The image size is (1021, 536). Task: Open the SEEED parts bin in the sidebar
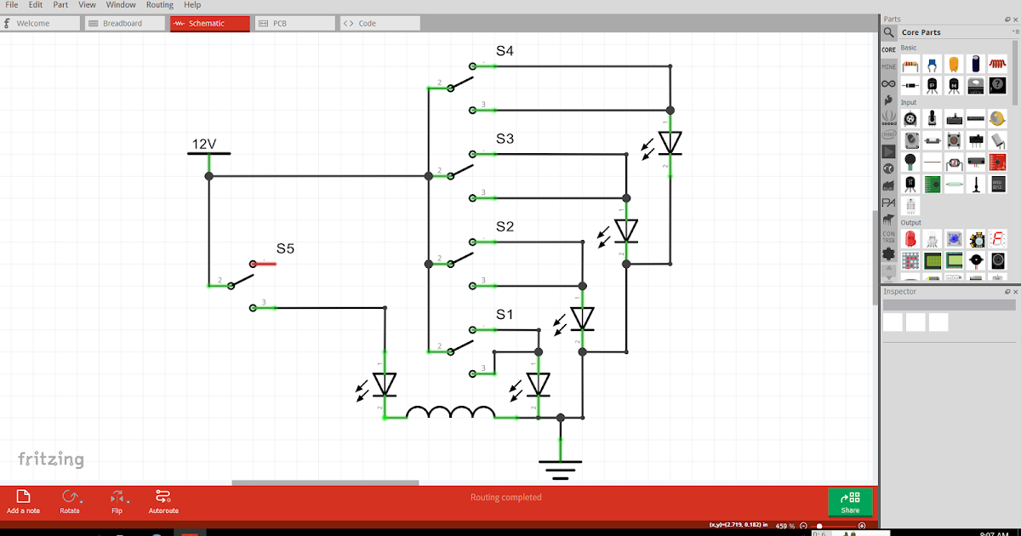(889, 119)
